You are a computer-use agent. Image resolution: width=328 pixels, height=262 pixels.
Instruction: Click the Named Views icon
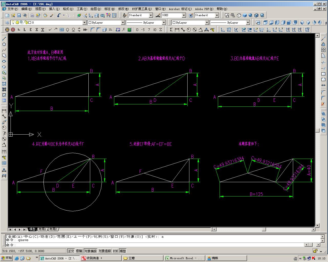point(258,23)
